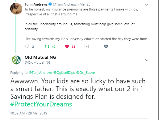Like the tweet with the heart icon
This screenshot has width=159, height=120.
[67, 46]
